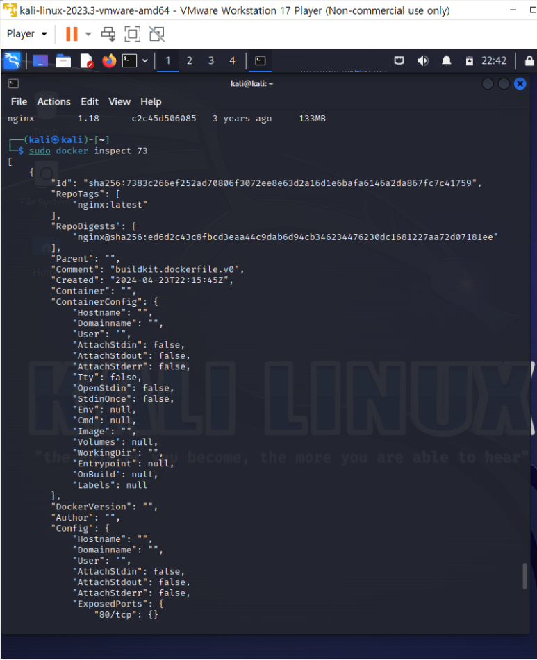Screen dimensions: 537x660
Task: Open the terminal Help menu
Action: [151, 102]
